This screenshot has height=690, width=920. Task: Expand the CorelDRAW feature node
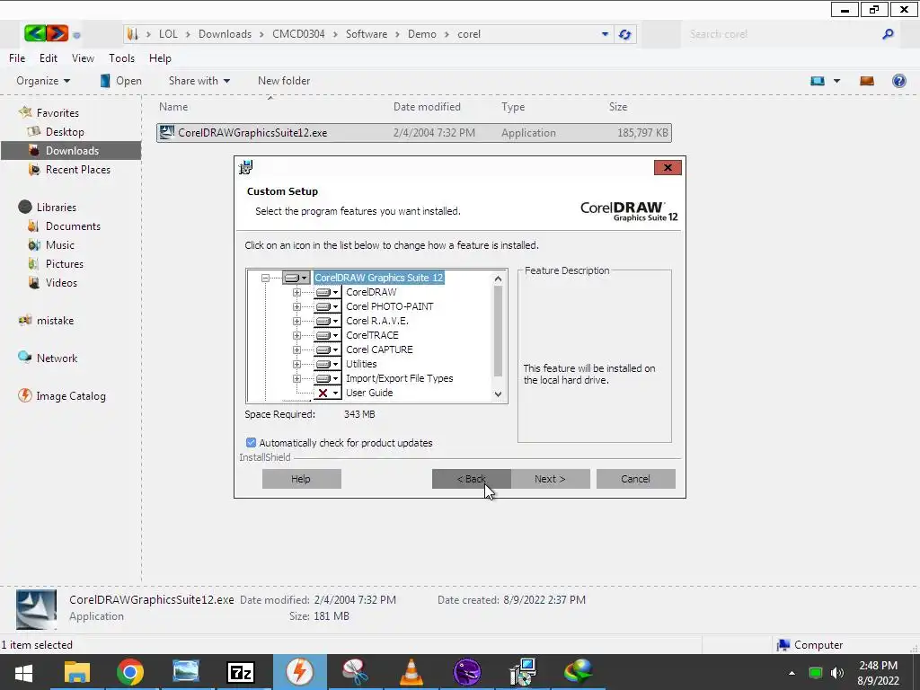pos(296,292)
